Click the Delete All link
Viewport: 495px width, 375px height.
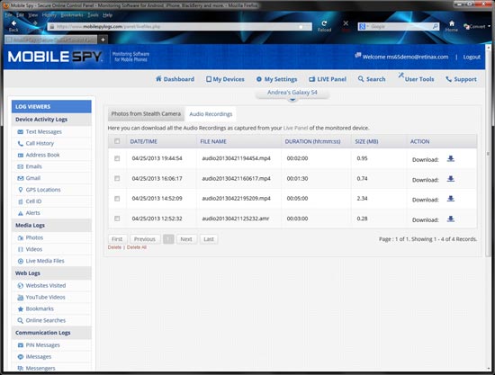click(137, 247)
